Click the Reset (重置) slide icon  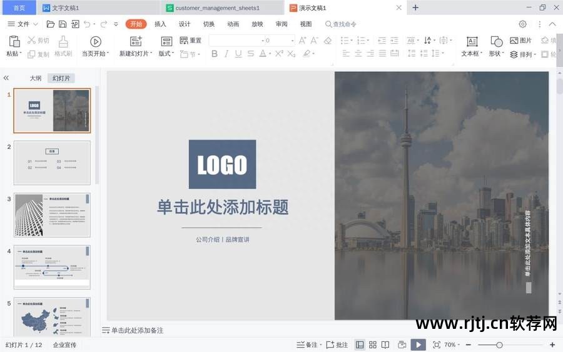click(x=184, y=41)
